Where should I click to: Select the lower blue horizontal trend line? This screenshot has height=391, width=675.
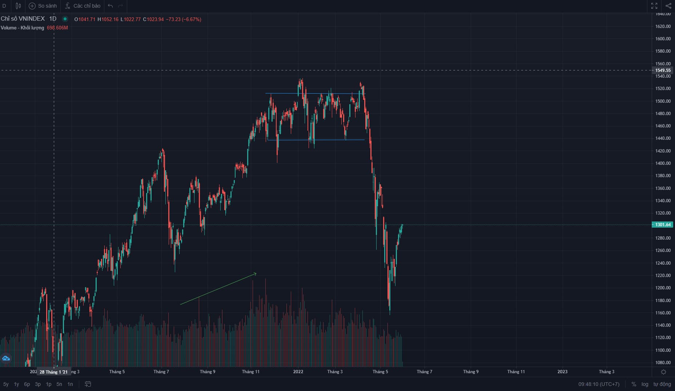(316, 140)
